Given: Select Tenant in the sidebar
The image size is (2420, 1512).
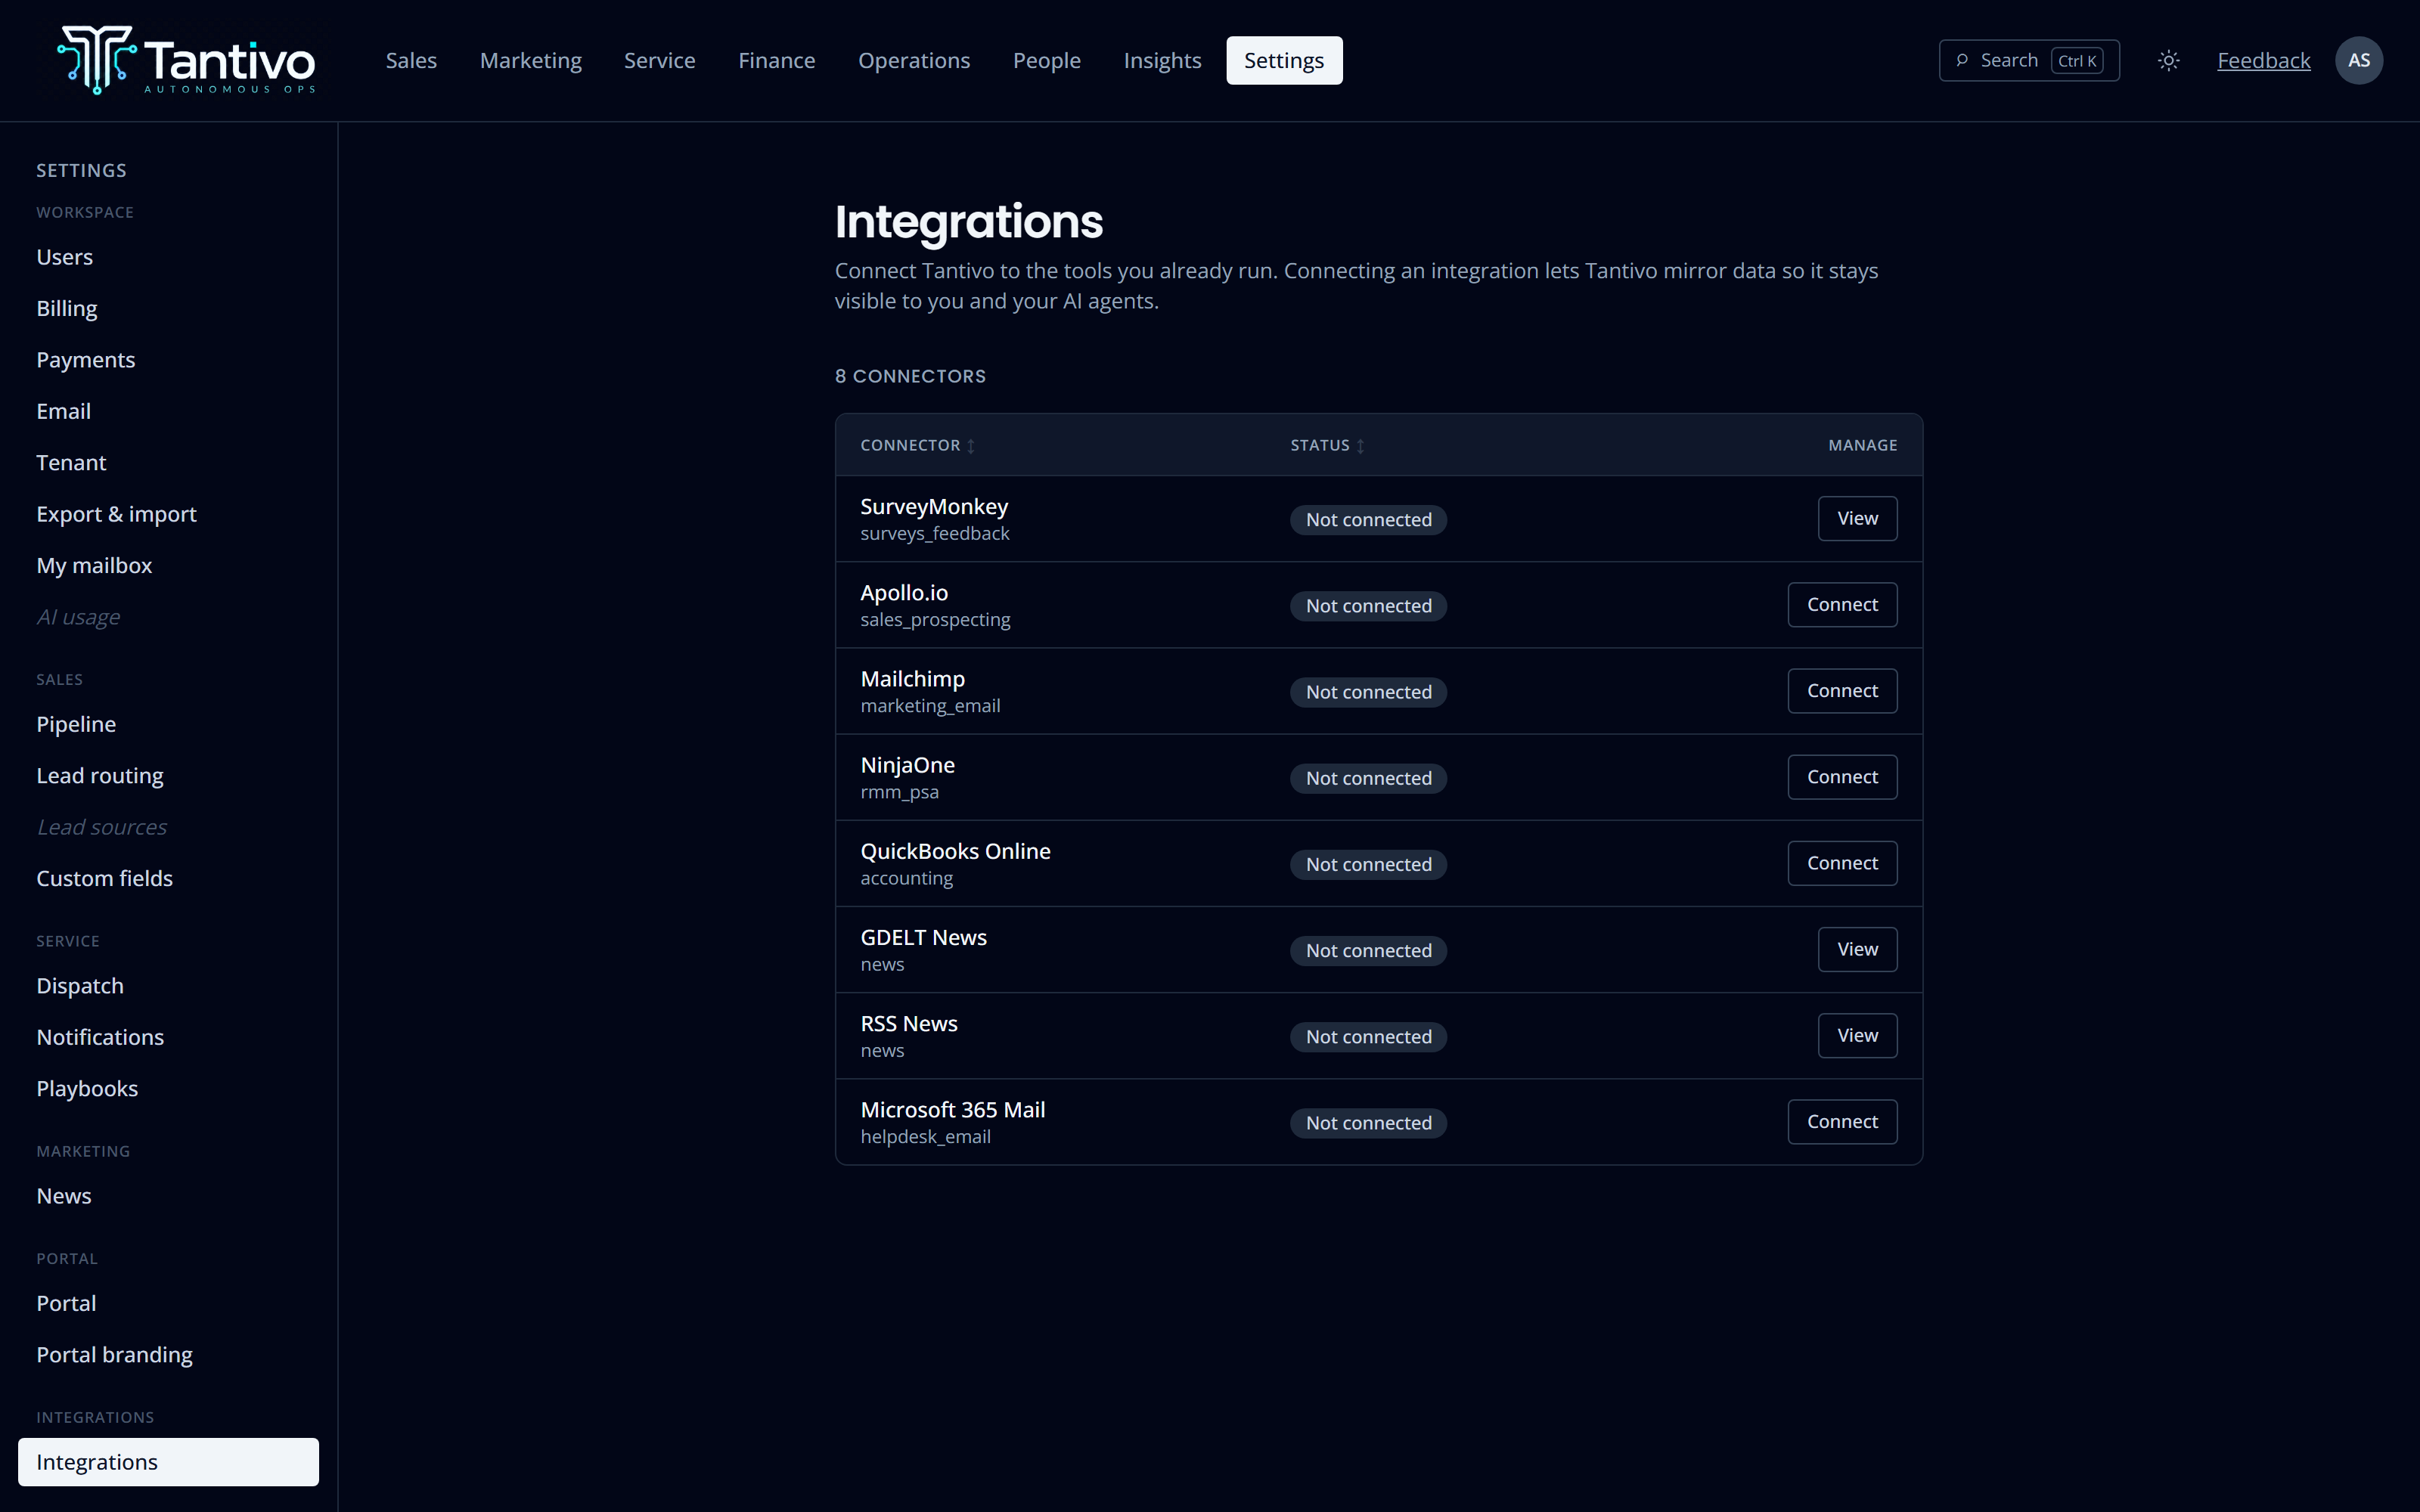Looking at the screenshot, I should click(168, 462).
